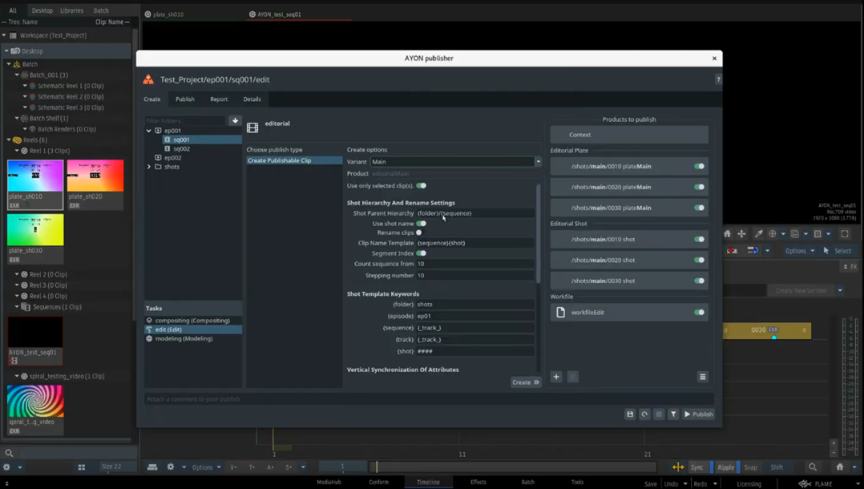Disable the /shots/main/0010 plateMain product
Screen dimensions: 864x489
click(699, 166)
